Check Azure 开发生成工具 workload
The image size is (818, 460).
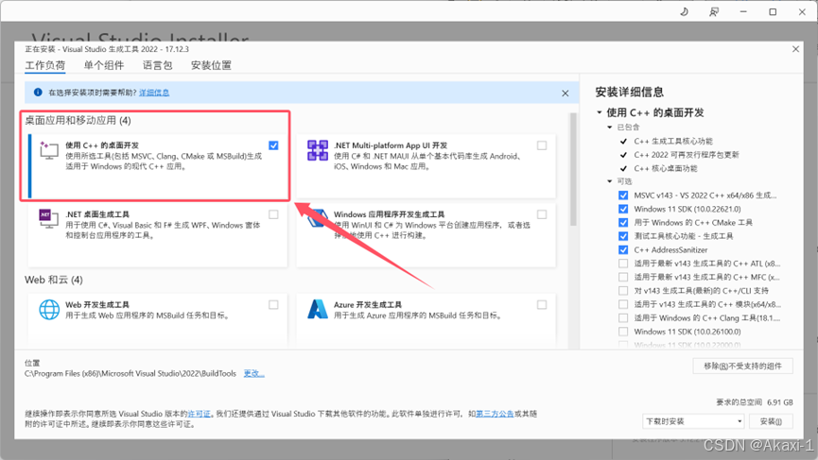point(542,305)
